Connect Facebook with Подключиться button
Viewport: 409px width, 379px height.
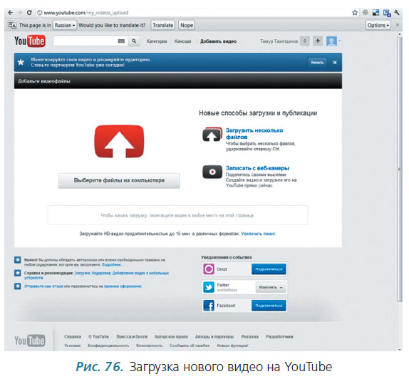pyautogui.click(x=269, y=306)
